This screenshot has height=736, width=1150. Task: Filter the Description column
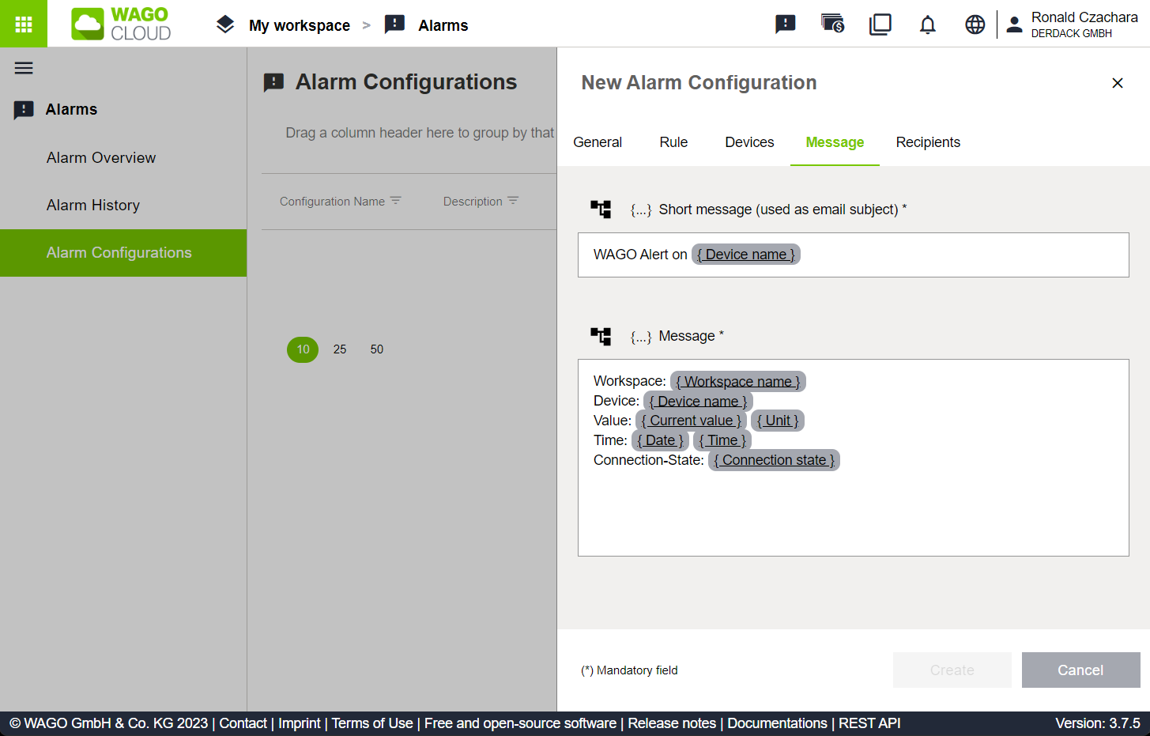pos(513,201)
